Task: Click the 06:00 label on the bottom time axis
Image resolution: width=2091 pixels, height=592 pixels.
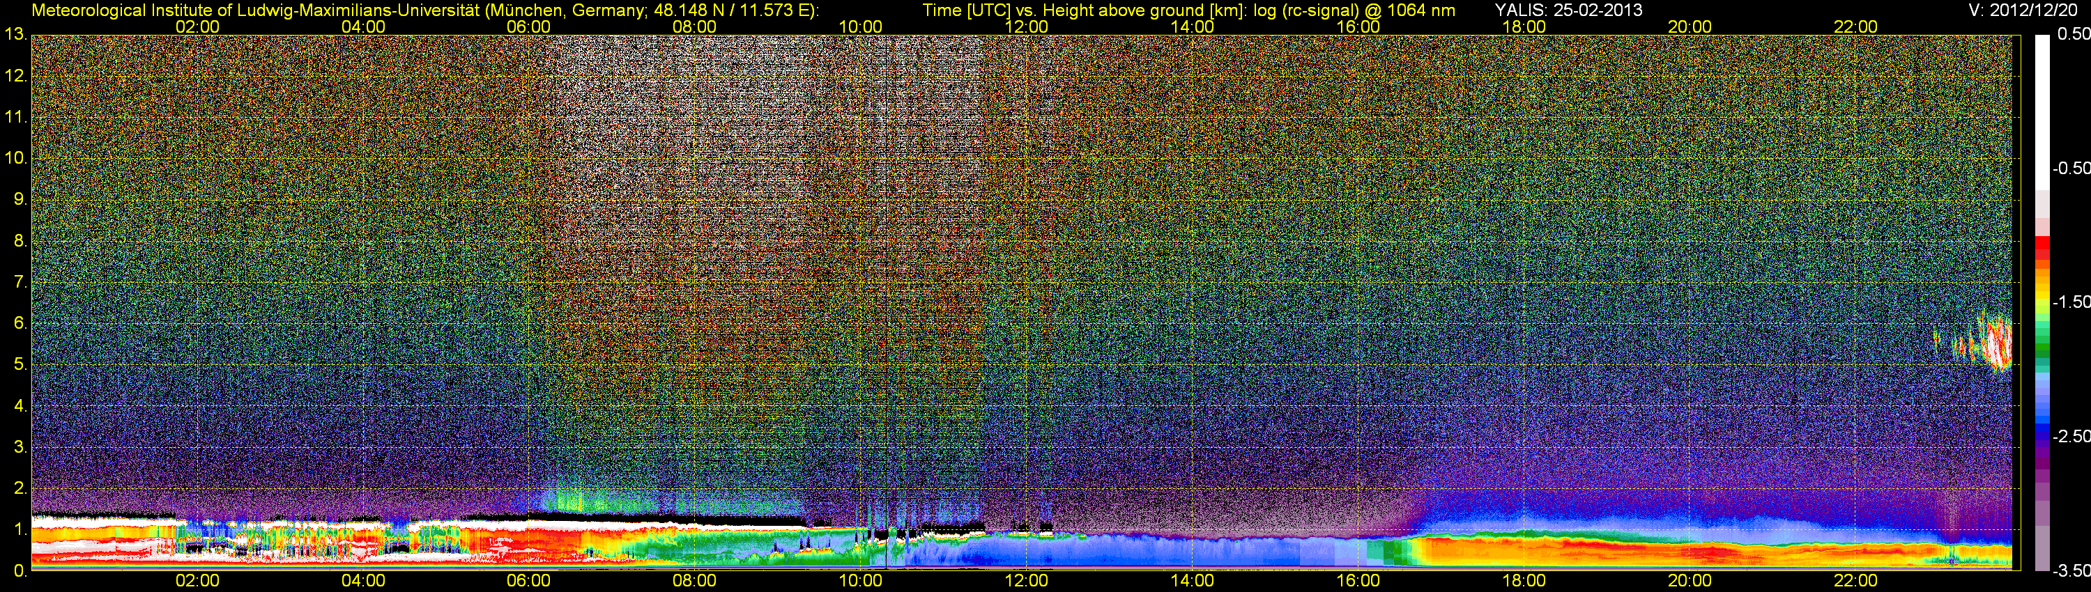Action: 528,581
